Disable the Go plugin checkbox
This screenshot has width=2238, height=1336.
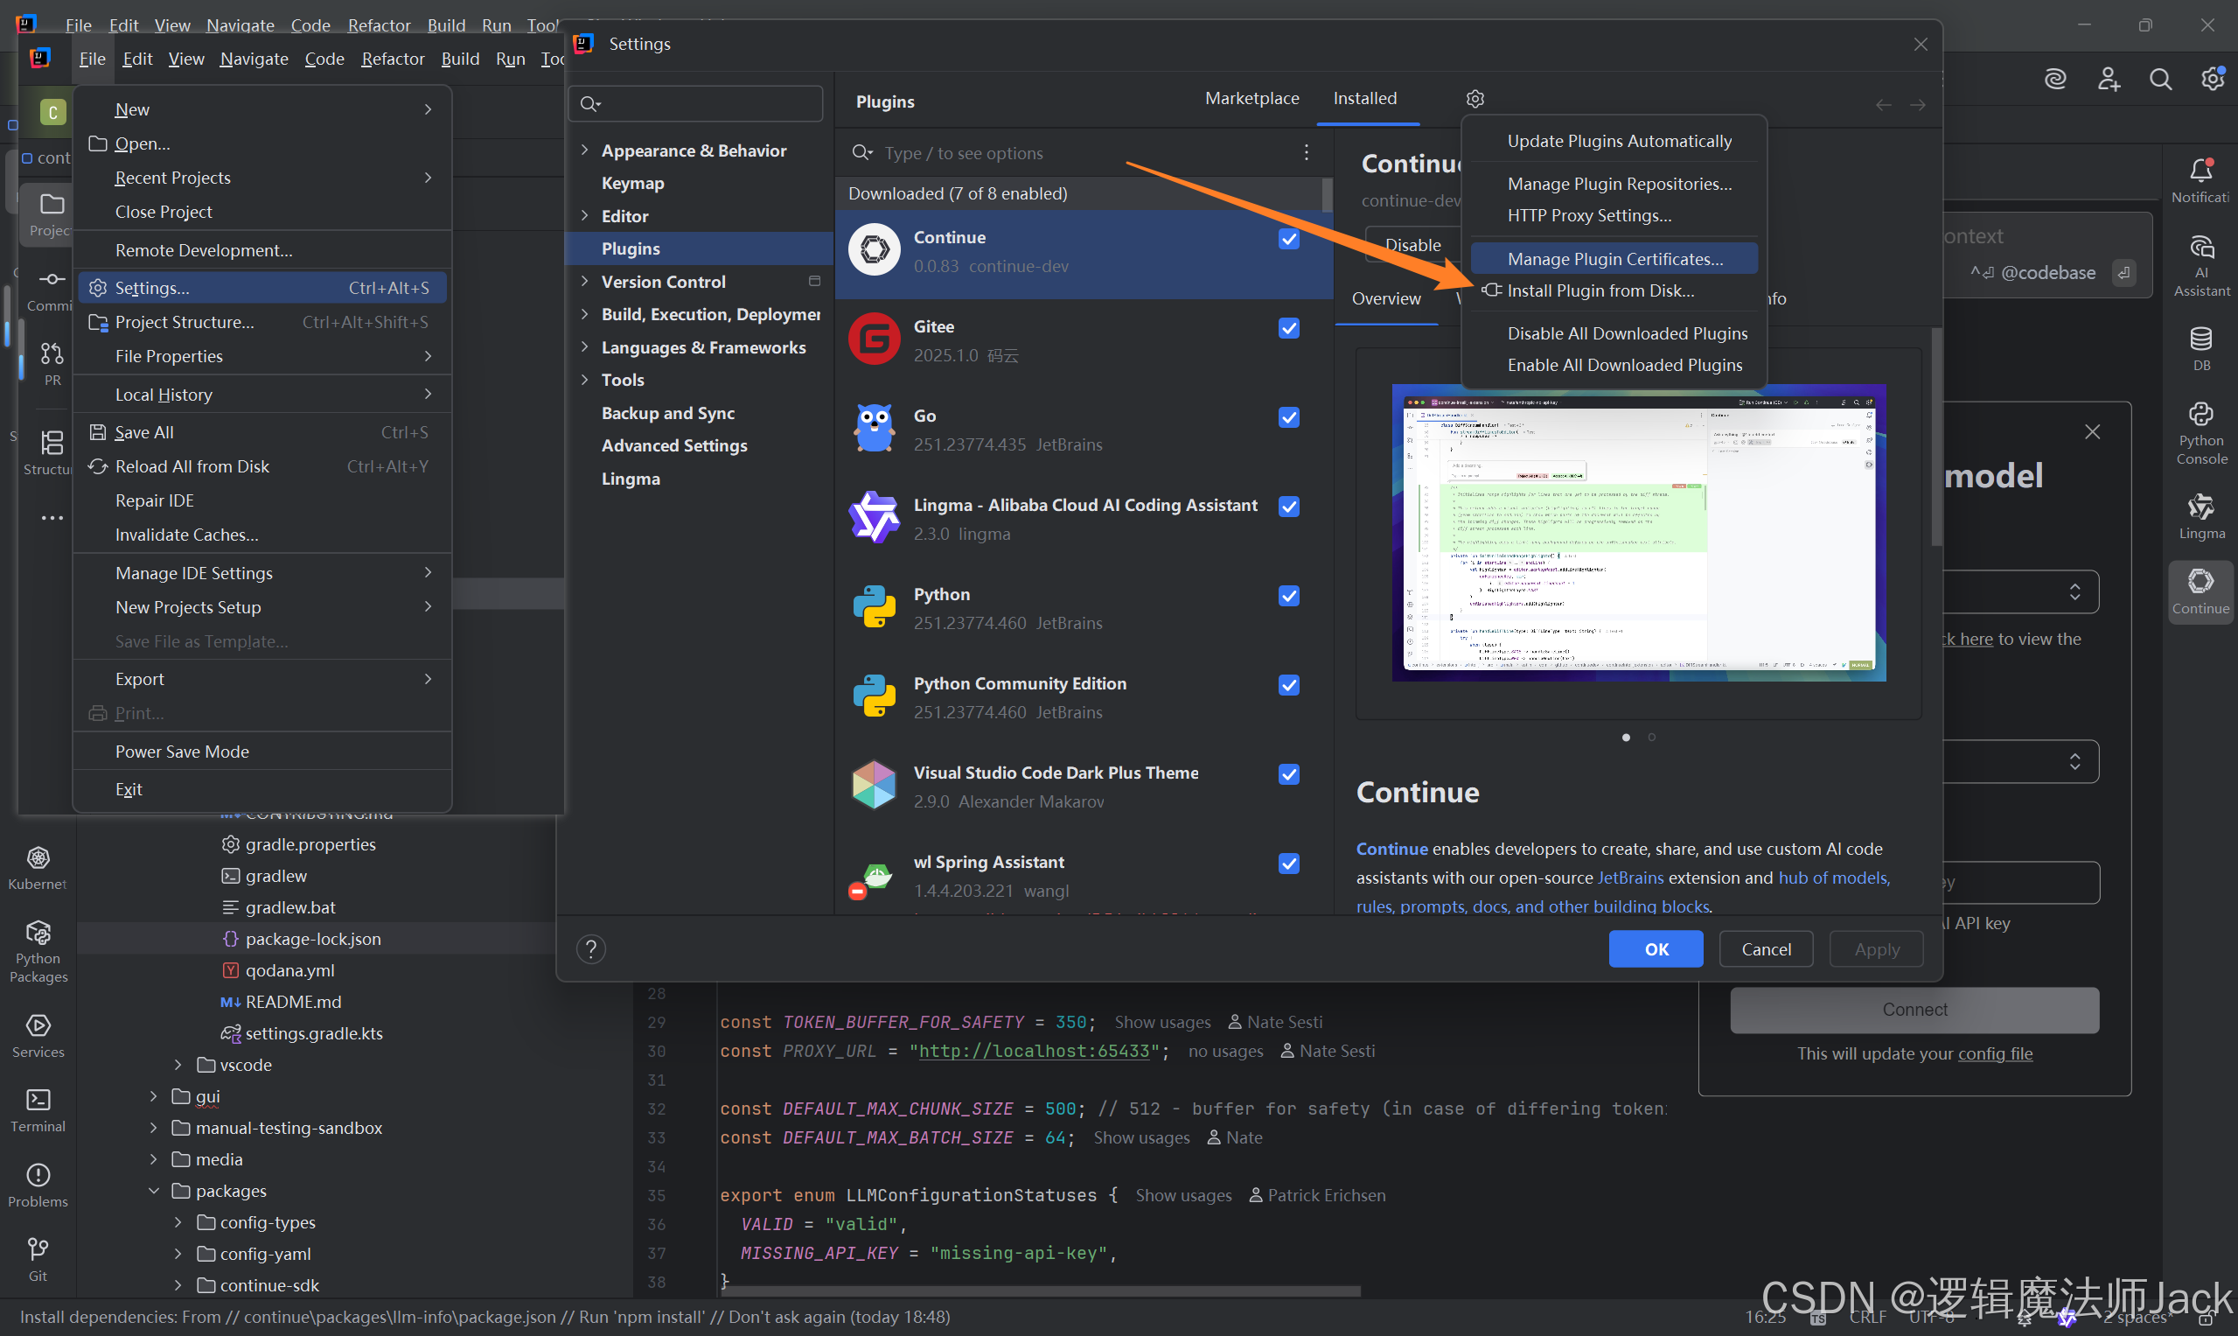[1288, 417]
